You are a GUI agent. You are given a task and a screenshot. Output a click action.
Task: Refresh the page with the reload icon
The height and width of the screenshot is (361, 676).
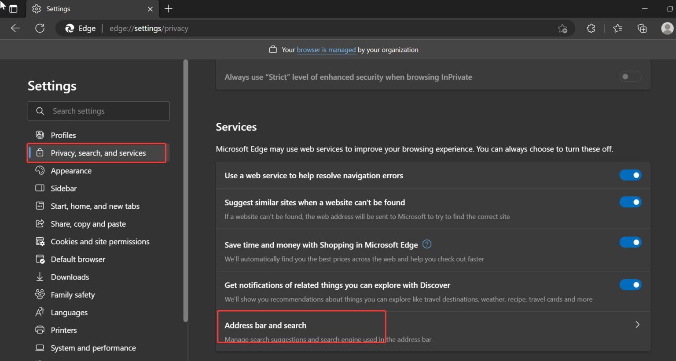point(40,28)
